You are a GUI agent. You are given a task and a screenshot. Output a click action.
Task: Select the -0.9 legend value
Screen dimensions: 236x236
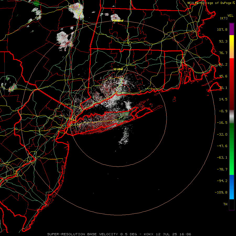223,111
